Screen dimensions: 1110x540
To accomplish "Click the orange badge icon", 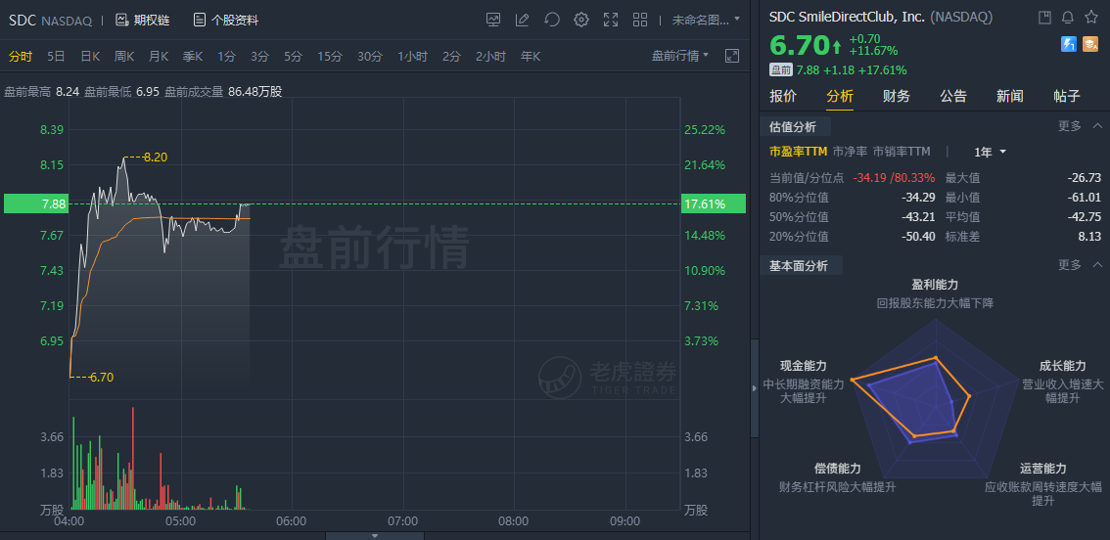I will (x=1090, y=45).
